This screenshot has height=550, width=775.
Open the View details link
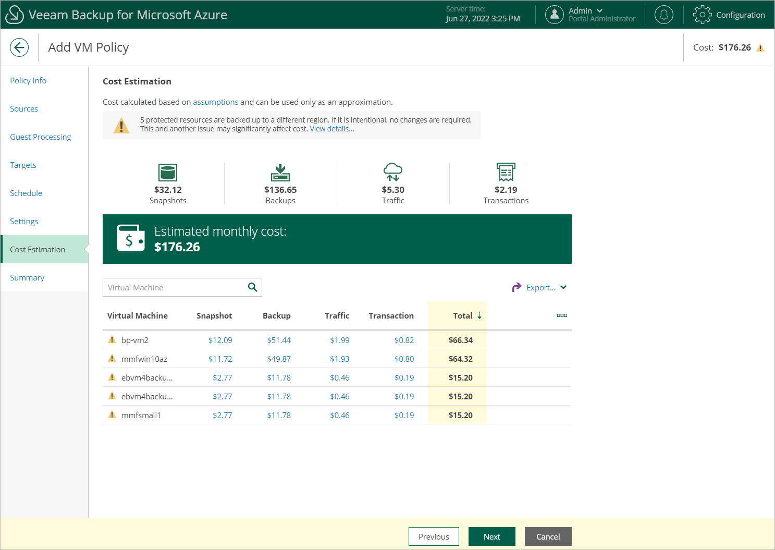pyautogui.click(x=332, y=129)
